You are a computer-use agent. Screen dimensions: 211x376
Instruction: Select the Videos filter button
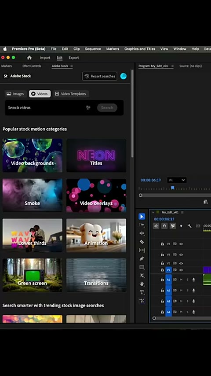(x=40, y=94)
